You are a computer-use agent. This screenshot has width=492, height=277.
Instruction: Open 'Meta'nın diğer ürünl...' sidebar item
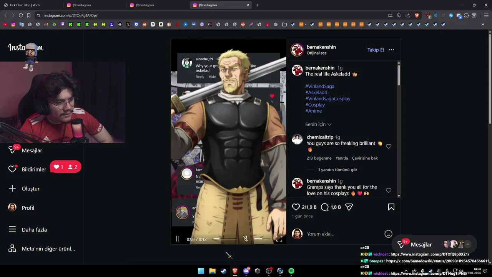(42, 249)
